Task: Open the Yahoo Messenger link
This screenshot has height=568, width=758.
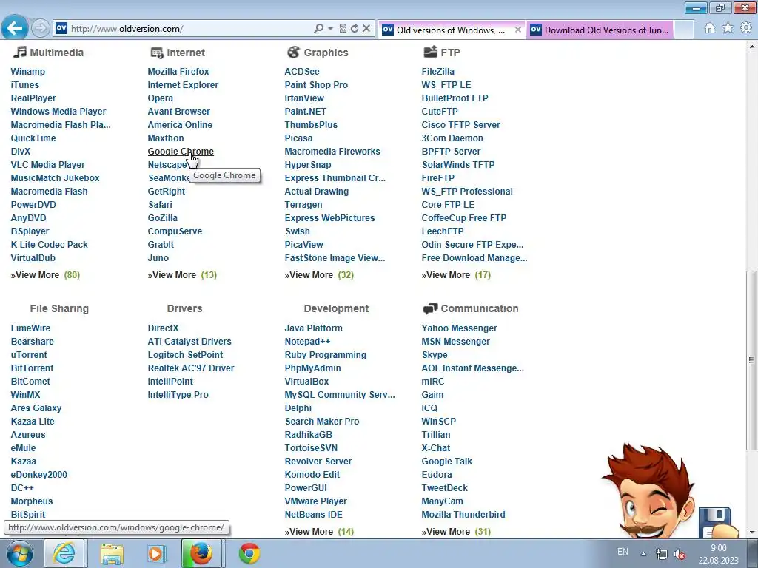Action: 459,328
